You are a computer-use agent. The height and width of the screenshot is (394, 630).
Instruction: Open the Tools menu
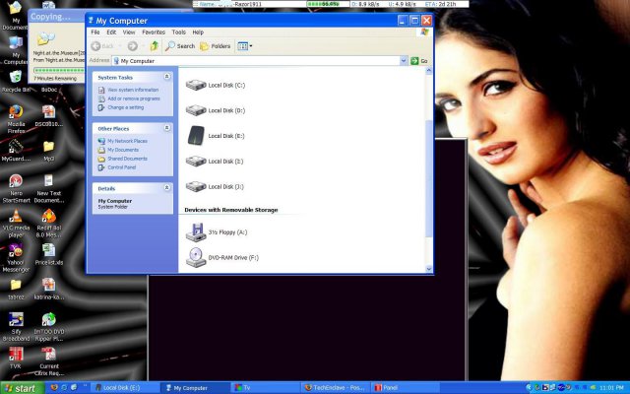pyautogui.click(x=179, y=33)
